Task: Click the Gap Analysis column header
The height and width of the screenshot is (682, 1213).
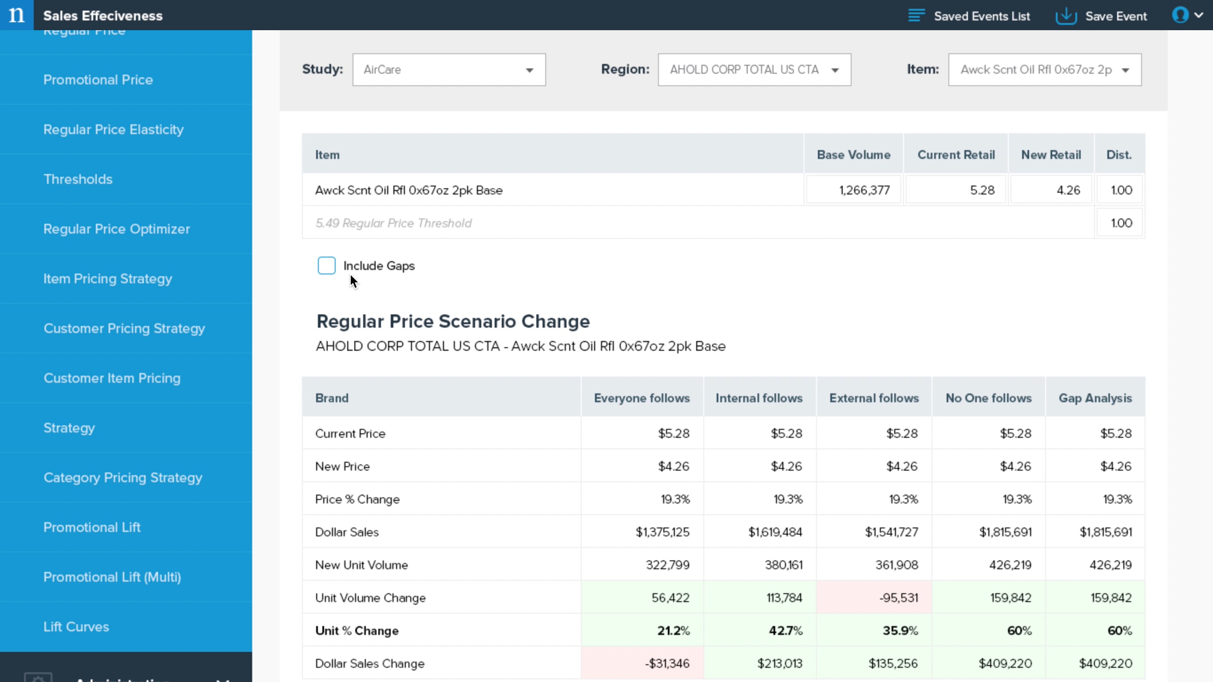Action: tap(1095, 398)
